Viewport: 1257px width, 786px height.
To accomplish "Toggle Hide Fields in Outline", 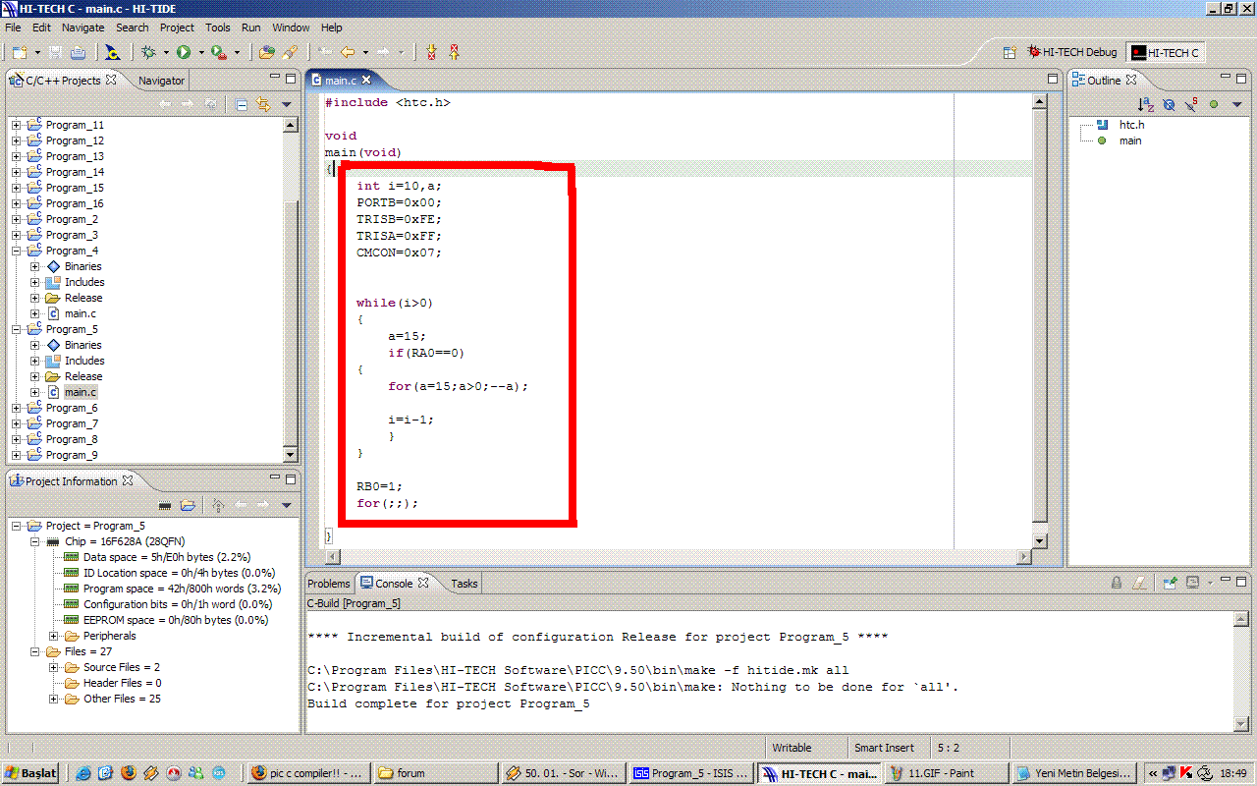I will click(1169, 104).
